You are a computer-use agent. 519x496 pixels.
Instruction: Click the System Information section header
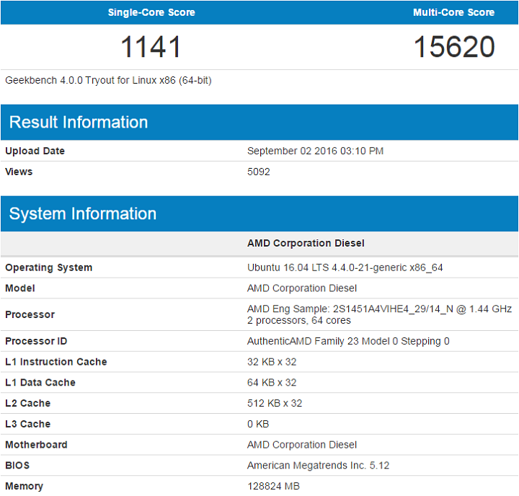[x=259, y=213]
